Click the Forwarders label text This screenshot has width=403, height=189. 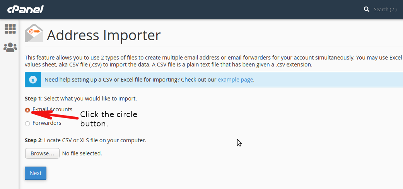click(47, 123)
